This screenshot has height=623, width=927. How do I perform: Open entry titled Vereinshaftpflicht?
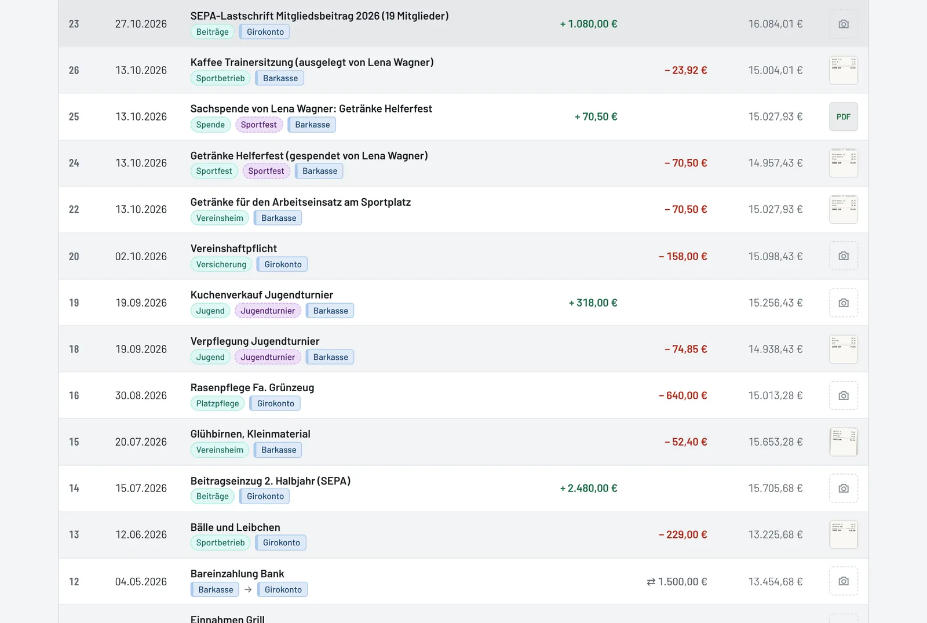point(233,249)
